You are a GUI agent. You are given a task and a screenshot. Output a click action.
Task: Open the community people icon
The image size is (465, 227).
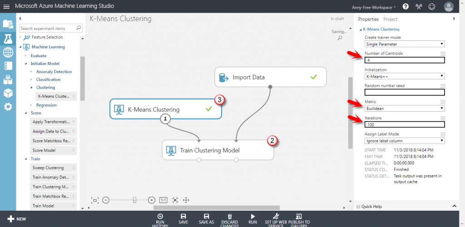[419, 6]
